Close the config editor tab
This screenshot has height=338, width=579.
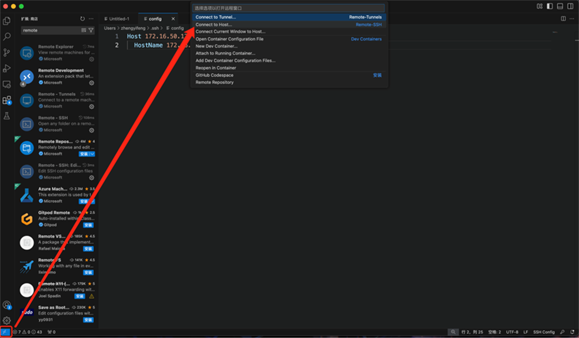(x=173, y=19)
